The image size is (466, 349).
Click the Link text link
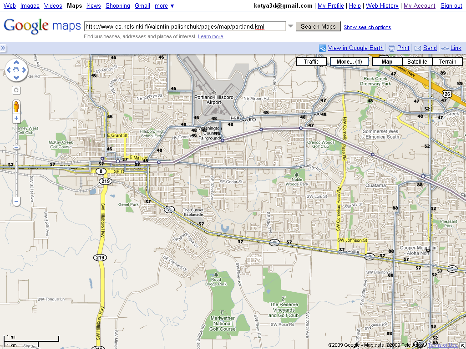(456, 48)
